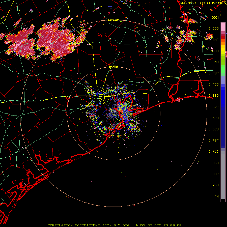Screen dimensions: 227x227
Task: Click the CORRELATION COEFFICIENT (CC) caption text
Action: click(x=79, y=225)
